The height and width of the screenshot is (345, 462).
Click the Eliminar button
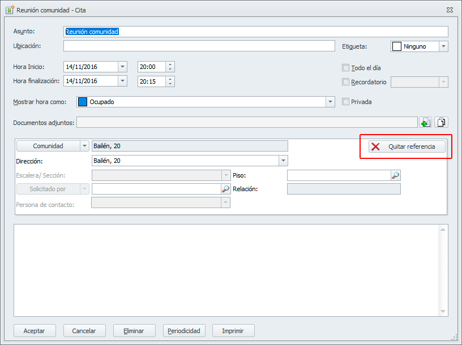click(x=134, y=331)
